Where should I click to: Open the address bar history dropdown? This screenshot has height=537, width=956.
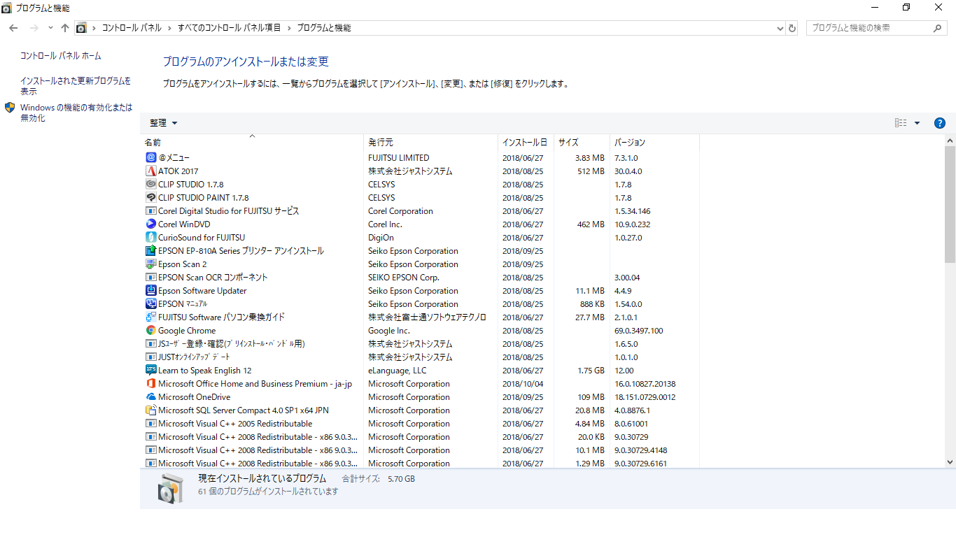pos(780,28)
